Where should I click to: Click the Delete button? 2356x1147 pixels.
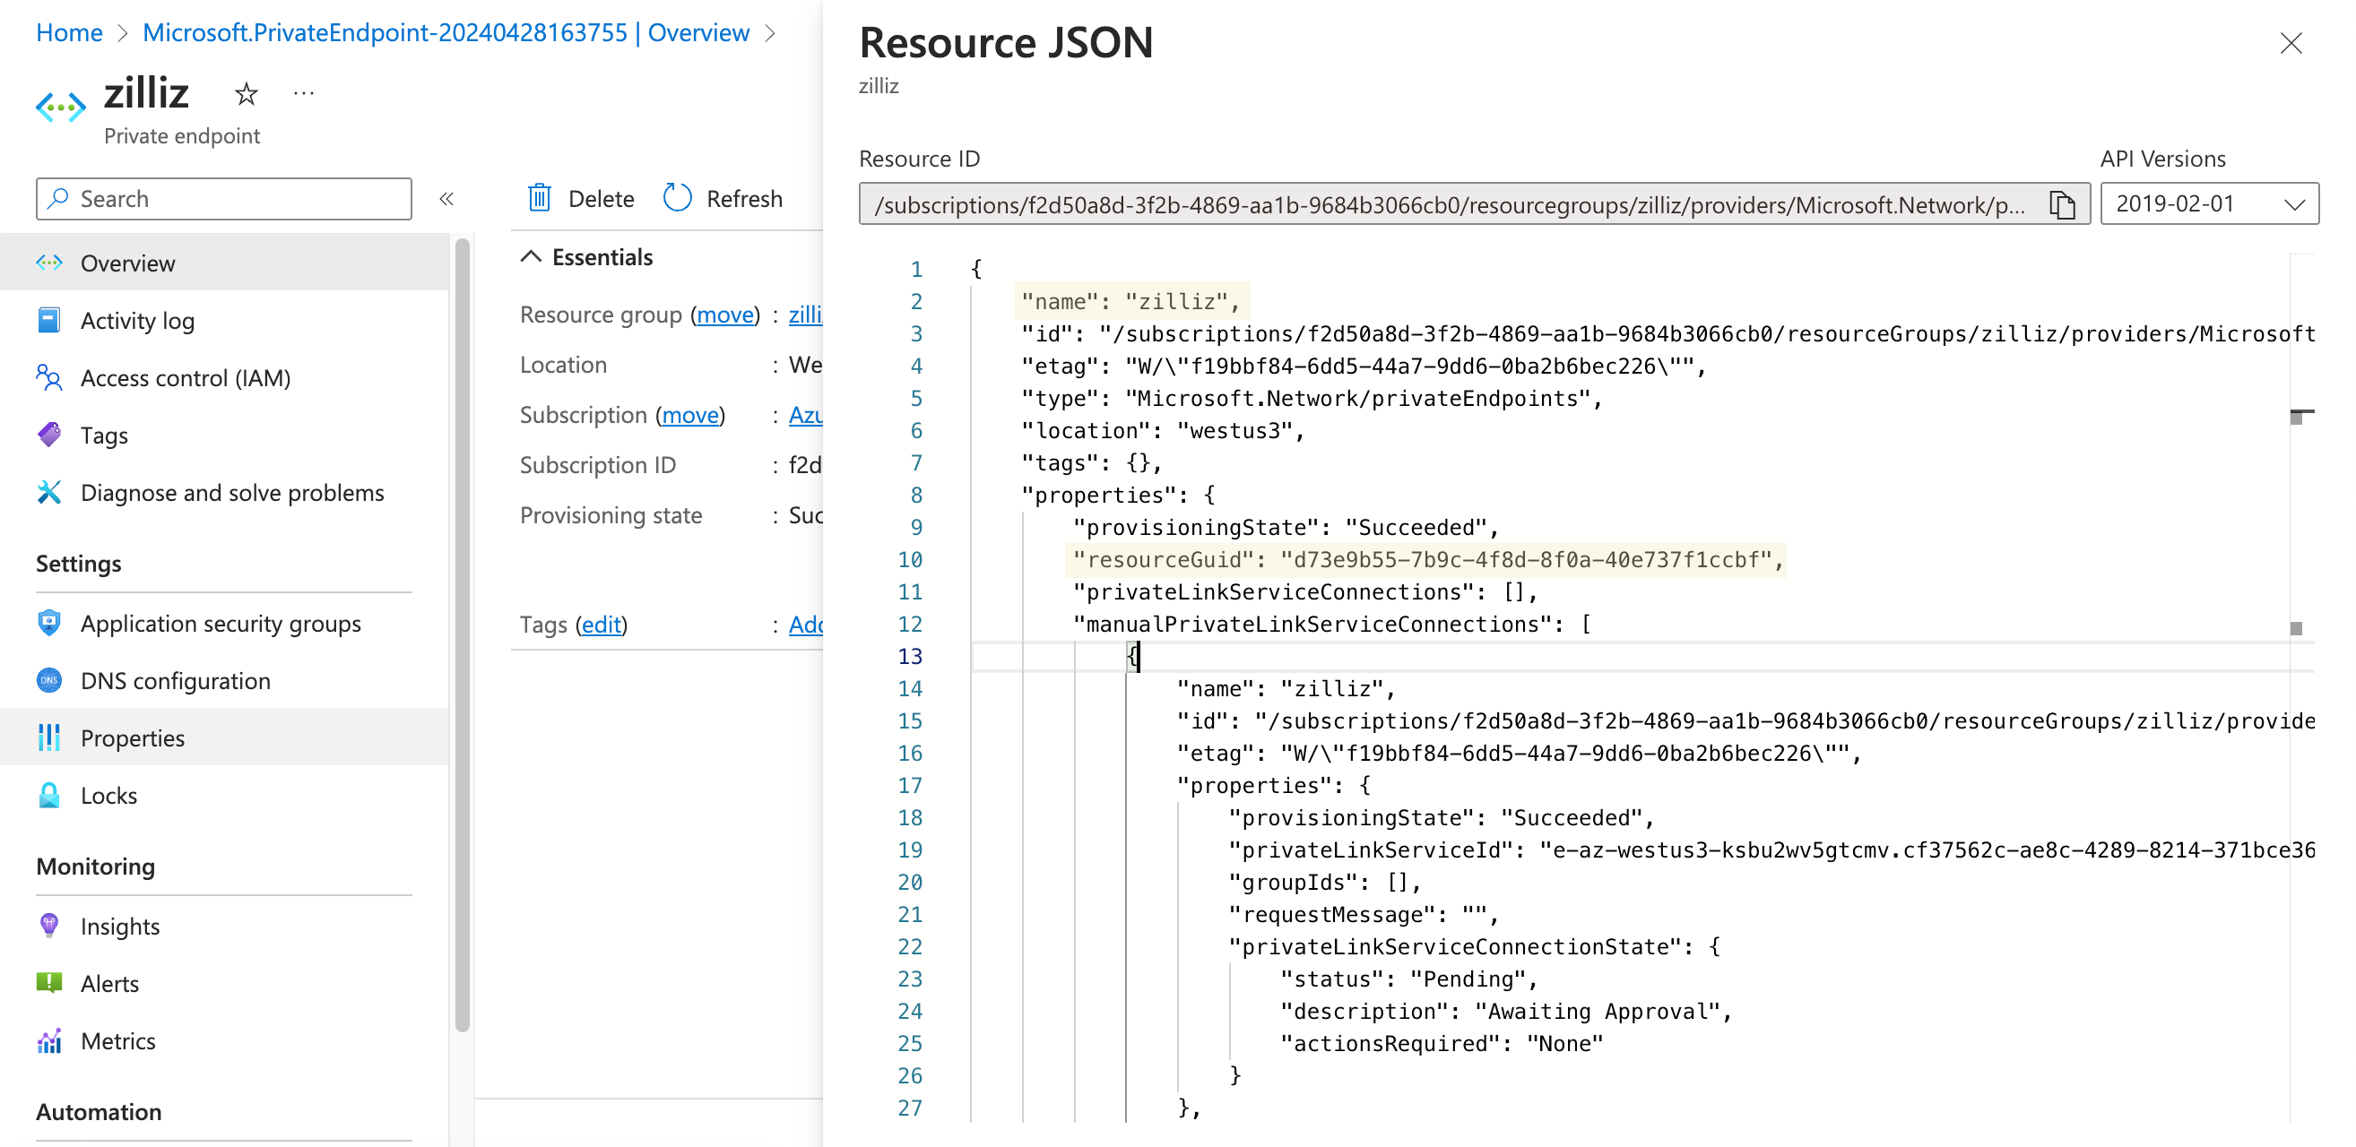click(581, 198)
